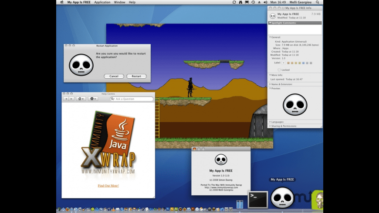Click Last opened: Today at 16:47

pos(286,79)
